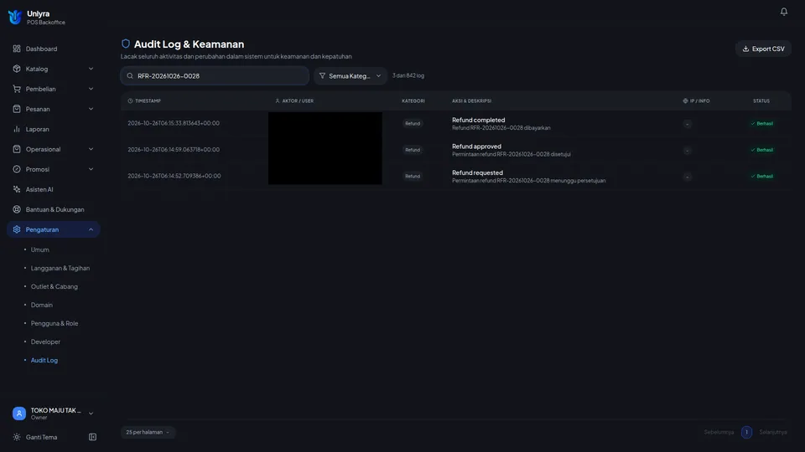Viewport: 805px width, 452px height.
Task: Click Refund category tag in Refund completed row
Action: 413,124
